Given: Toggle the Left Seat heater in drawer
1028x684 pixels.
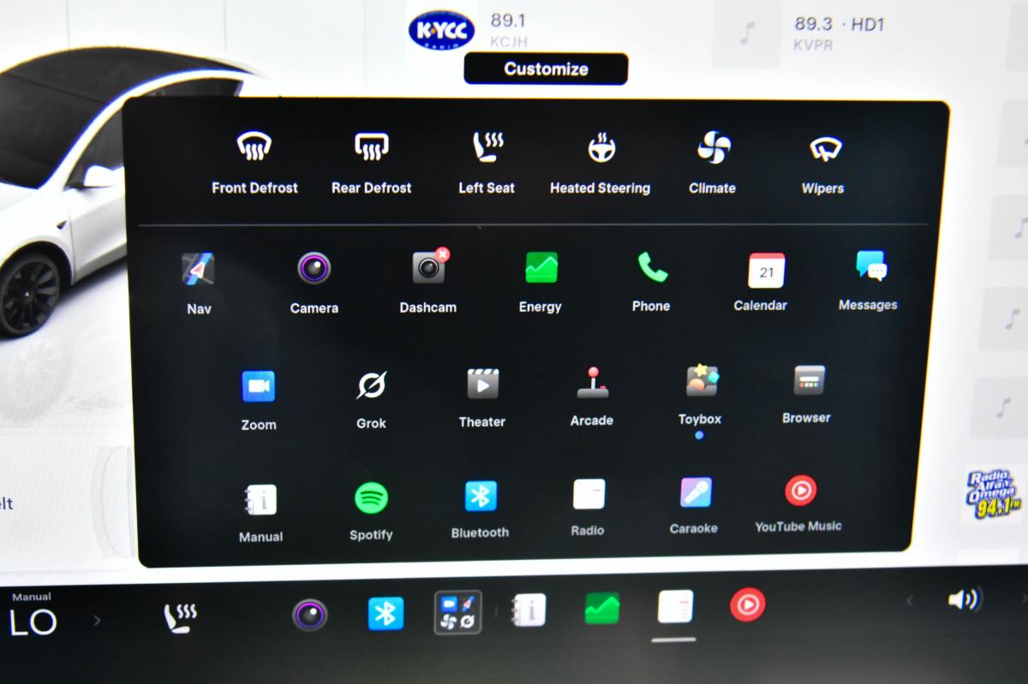Looking at the screenshot, I should click(x=487, y=163).
